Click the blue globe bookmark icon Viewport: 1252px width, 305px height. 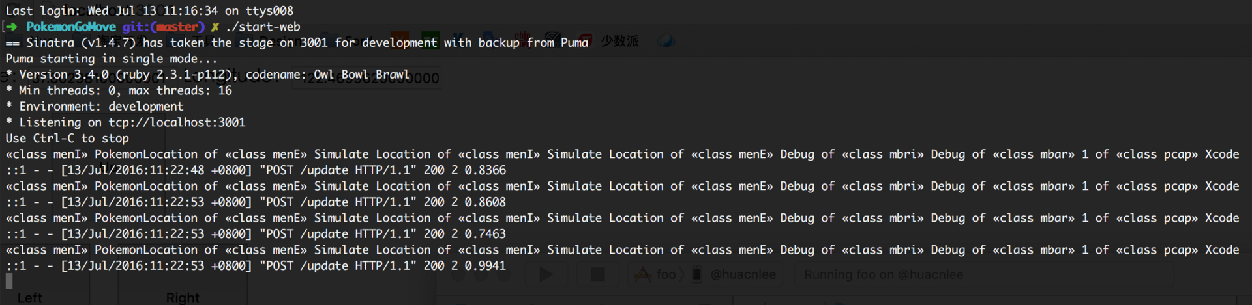point(665,41)
